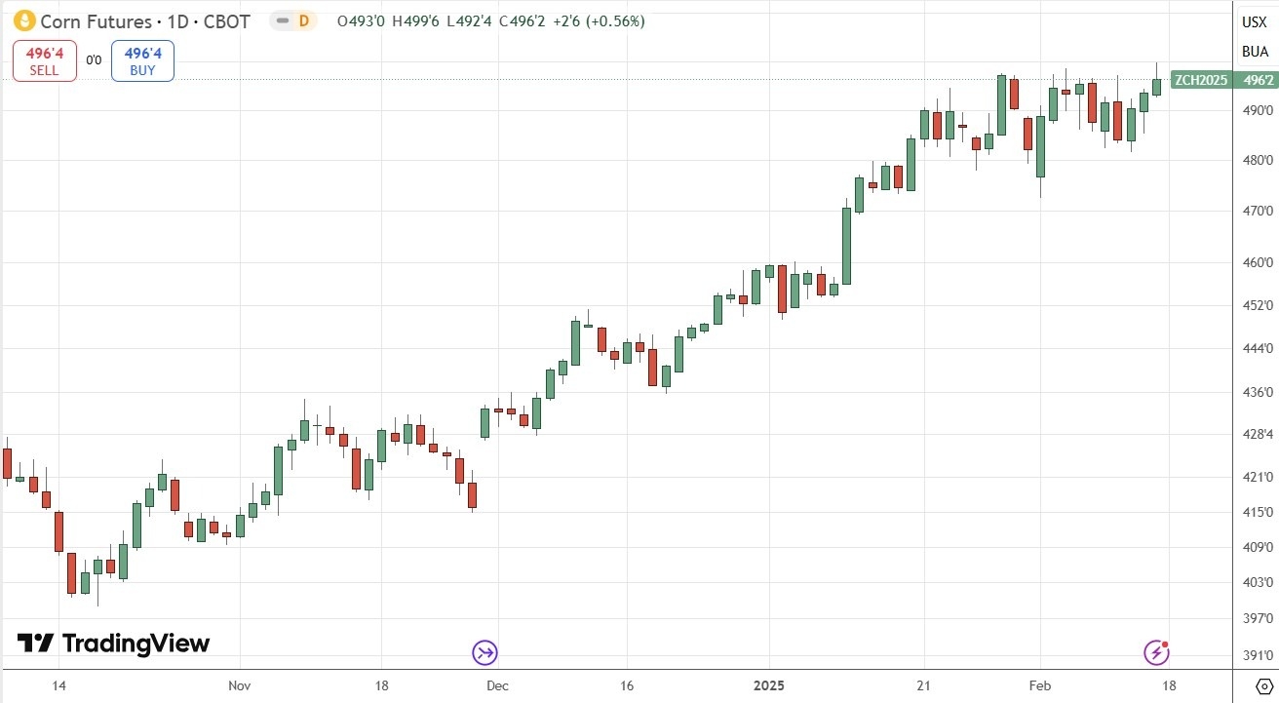Click the 460'0 price scale label
The image size is (1279, 703).
click(x=1255, y=262)
